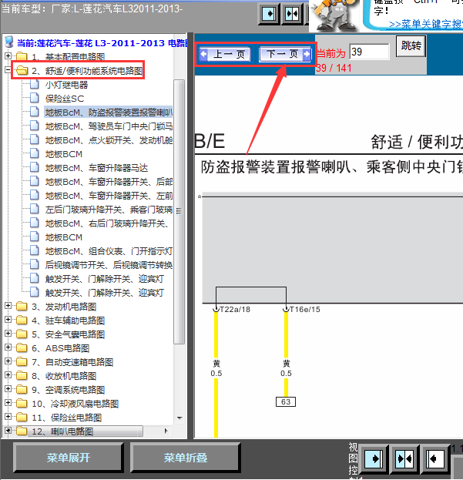Viewport: 463px width, 480px height.
Task: Select 地板BcM、车窗升降器开关、后部 item
Action: tap(109, 182)
